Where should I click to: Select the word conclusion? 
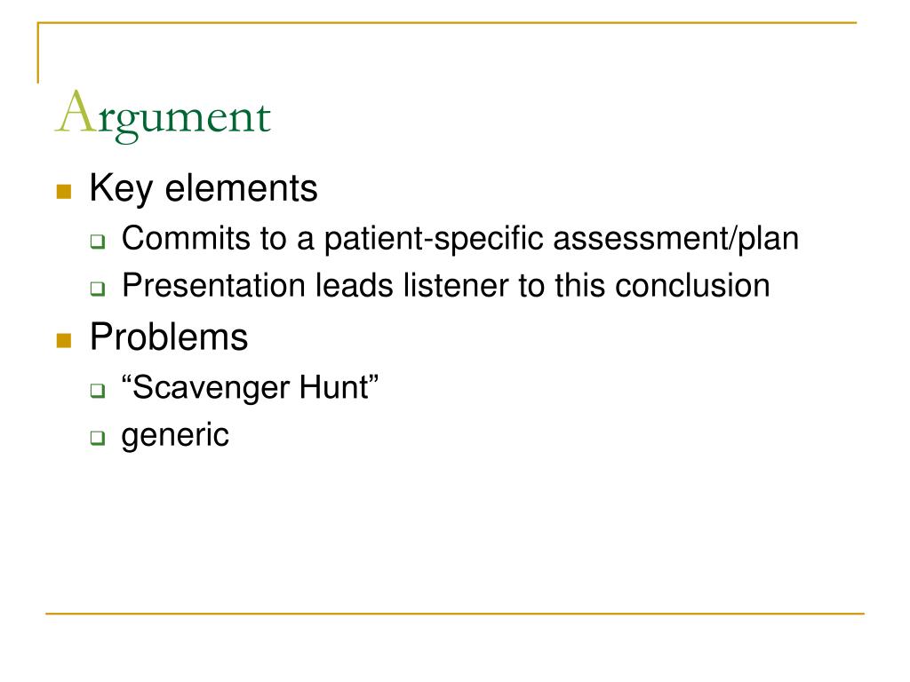(692, 285)
